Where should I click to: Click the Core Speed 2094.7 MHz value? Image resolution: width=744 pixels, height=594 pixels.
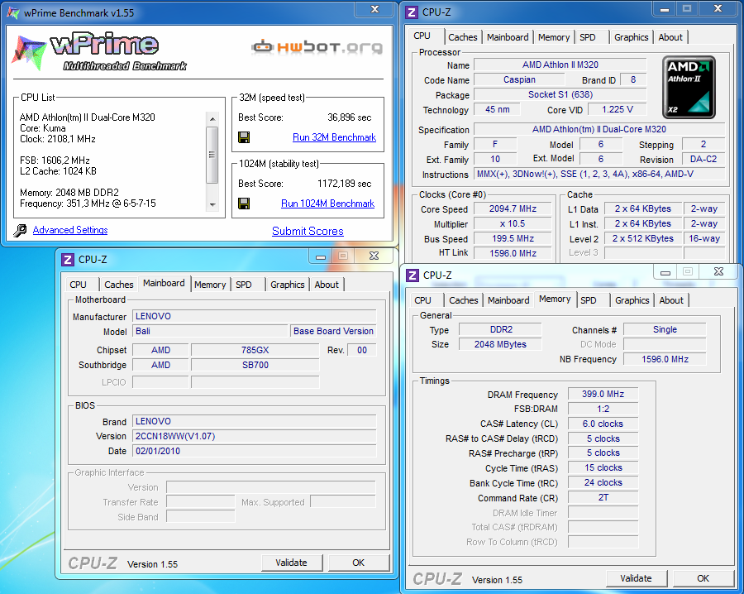(x=513, y=209)
